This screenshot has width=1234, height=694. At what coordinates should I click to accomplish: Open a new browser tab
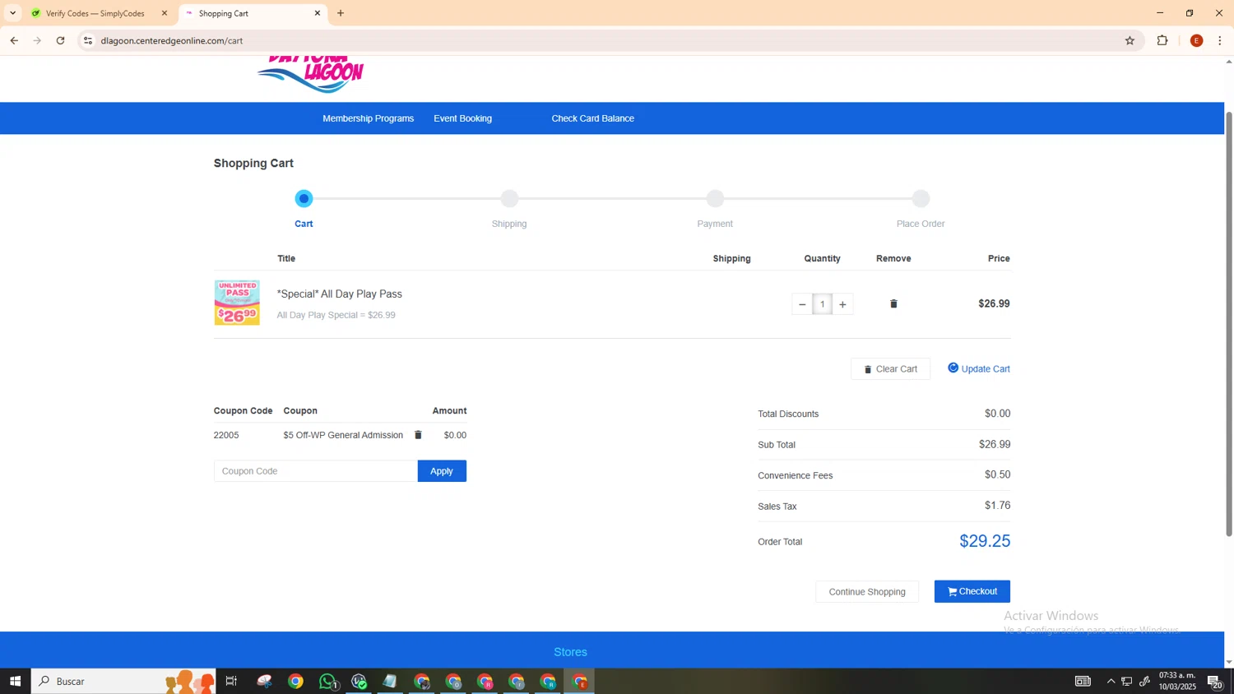pyautogui.click(x=341, y=13)
